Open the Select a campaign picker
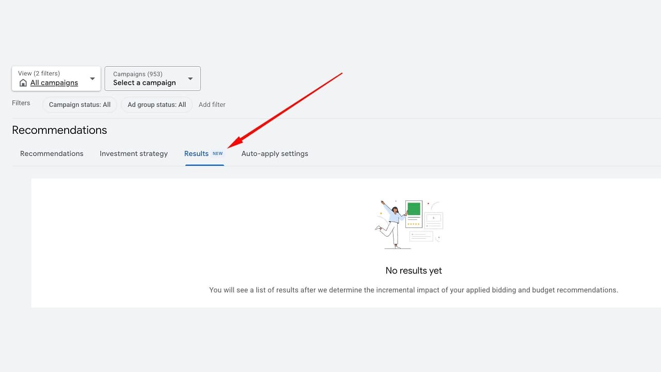This screenshot has width=661, height=372. point(145,83)
